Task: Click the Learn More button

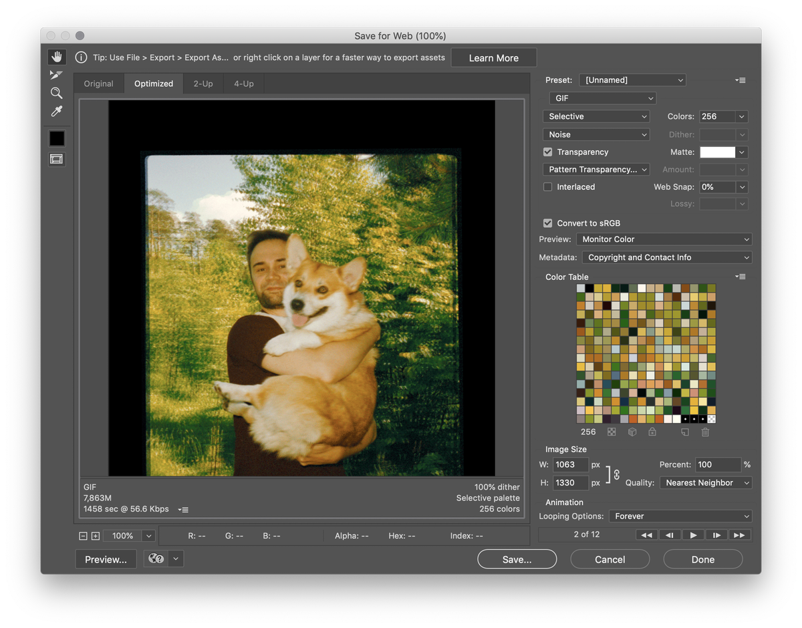Action: 494,57
